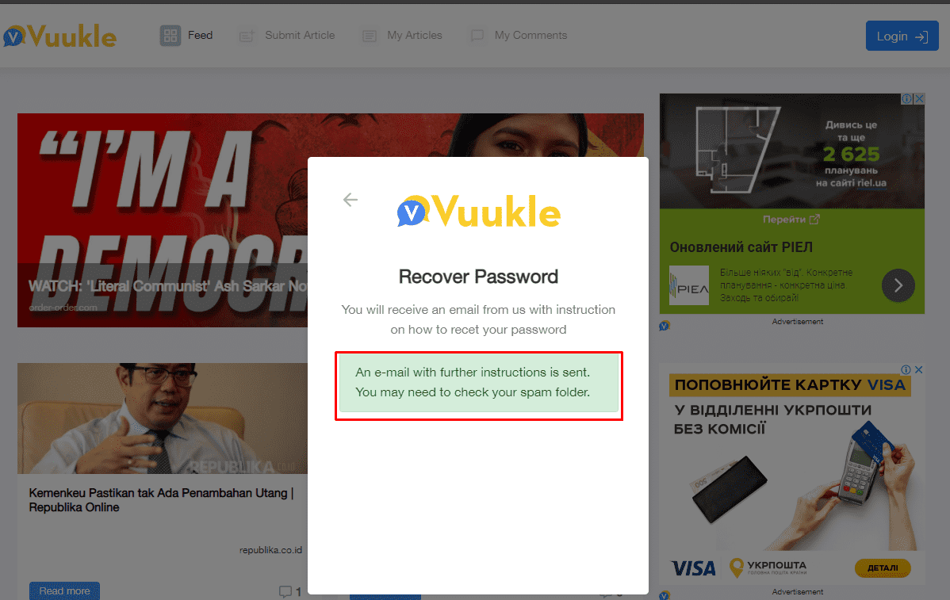Click the Submit Article icon
950x600 pixels.
point(246,36)
